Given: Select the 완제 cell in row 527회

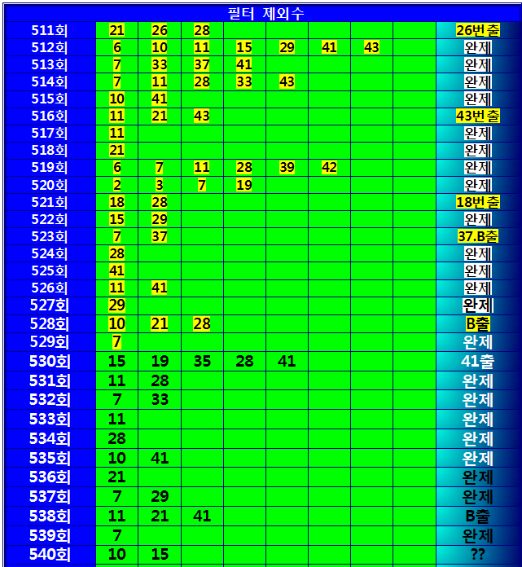Looking at the screenshot, I should [478, 305].
